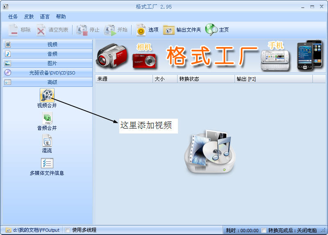The image size is (328, 235).
Task: Sort by the 转换状态 column header
Action: coord(206,79)
